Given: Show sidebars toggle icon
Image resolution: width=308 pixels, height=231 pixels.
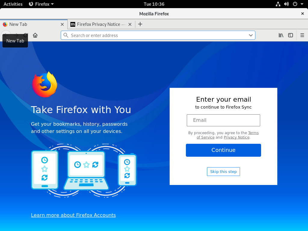Looking at the screenshot, I should coord(291,35).
